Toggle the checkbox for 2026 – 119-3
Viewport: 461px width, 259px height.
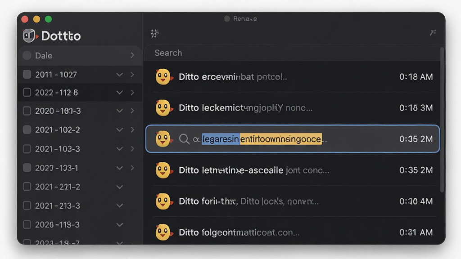[27, 225]
